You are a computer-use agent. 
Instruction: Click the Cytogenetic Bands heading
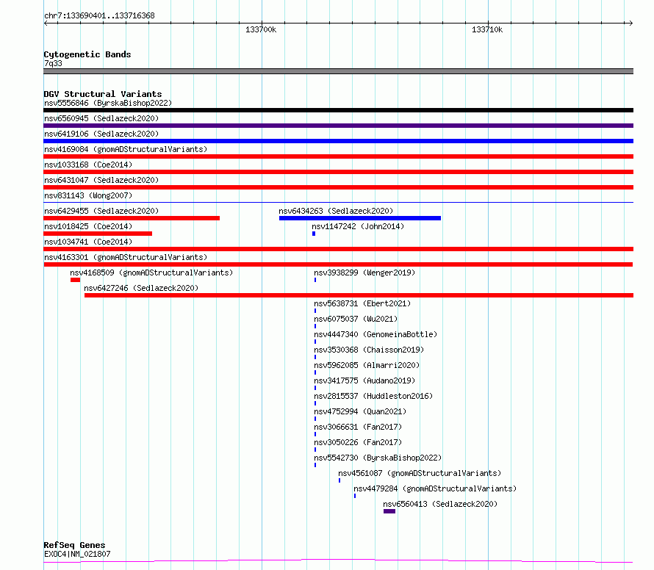point(87,54)
